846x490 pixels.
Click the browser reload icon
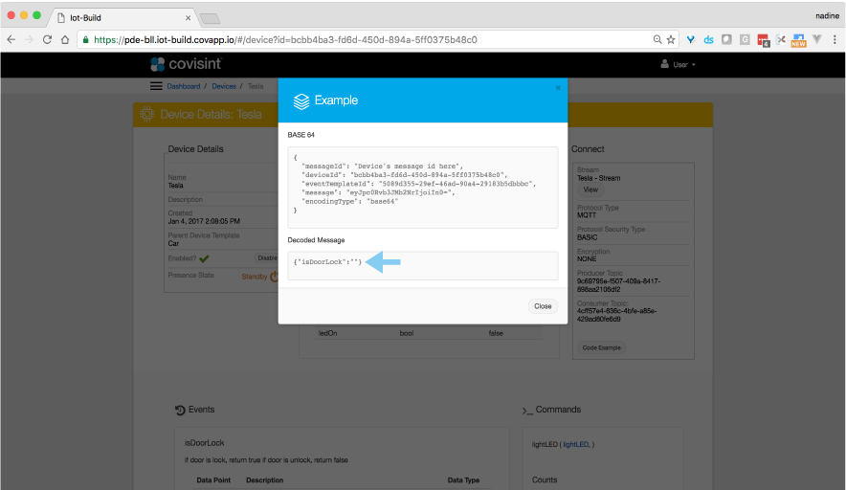[x=46, y=40]
